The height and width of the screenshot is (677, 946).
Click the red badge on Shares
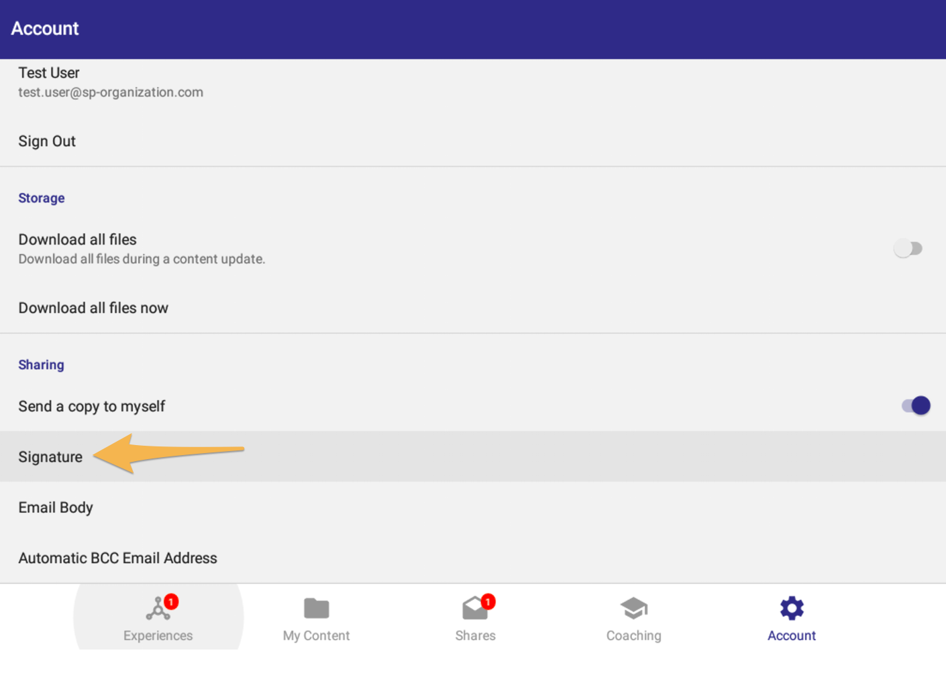[488, 601]
